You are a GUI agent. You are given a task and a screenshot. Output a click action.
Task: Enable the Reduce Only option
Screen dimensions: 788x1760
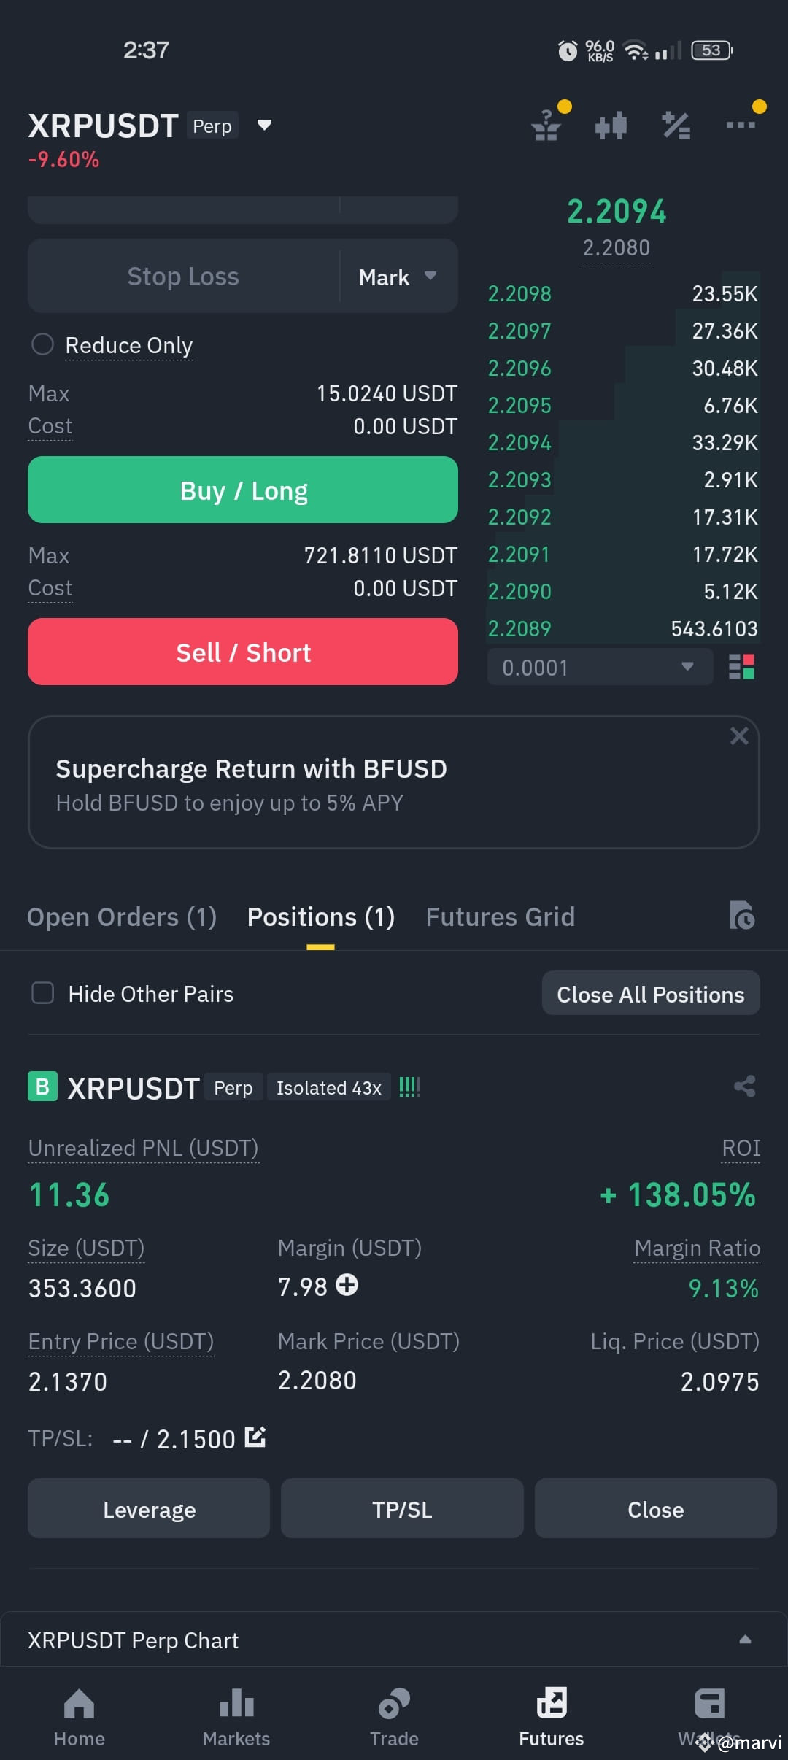pos(42,344)
